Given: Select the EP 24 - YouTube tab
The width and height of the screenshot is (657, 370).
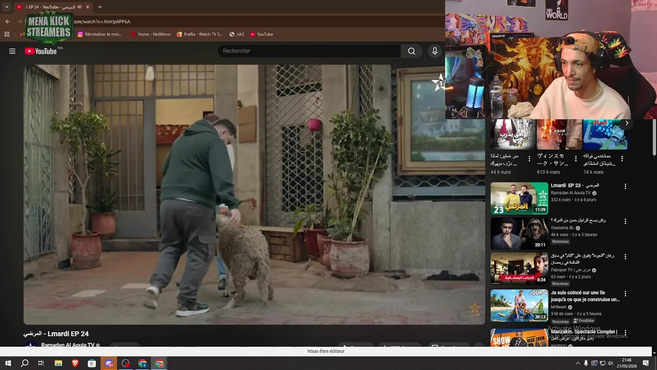Looking at the screenshot, I should click(x=53, y=7).
